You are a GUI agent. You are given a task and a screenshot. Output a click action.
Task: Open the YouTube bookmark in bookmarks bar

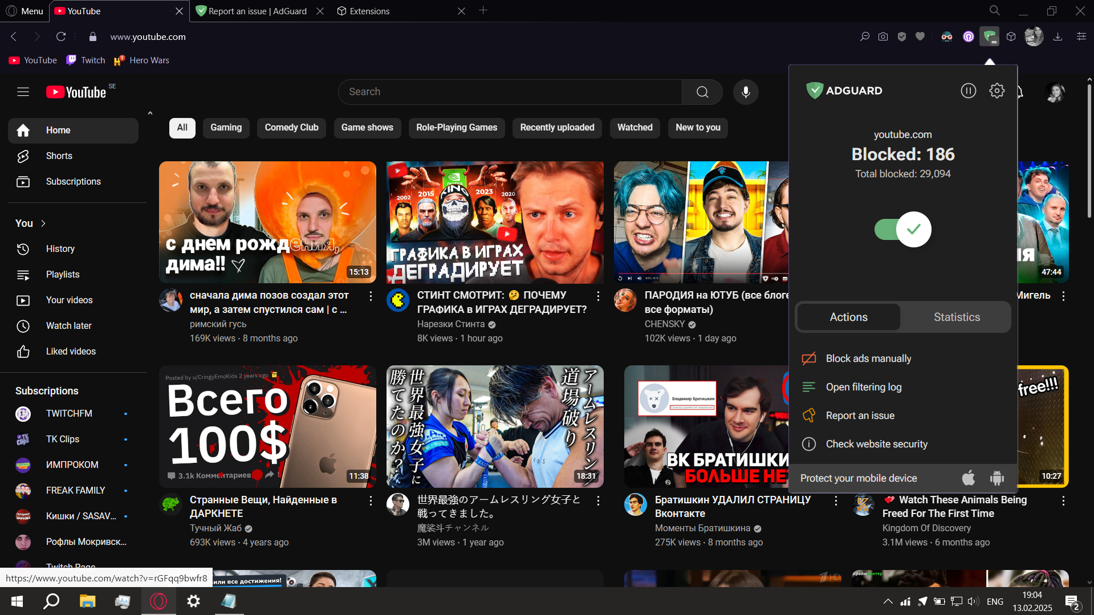tap(33, 60)
